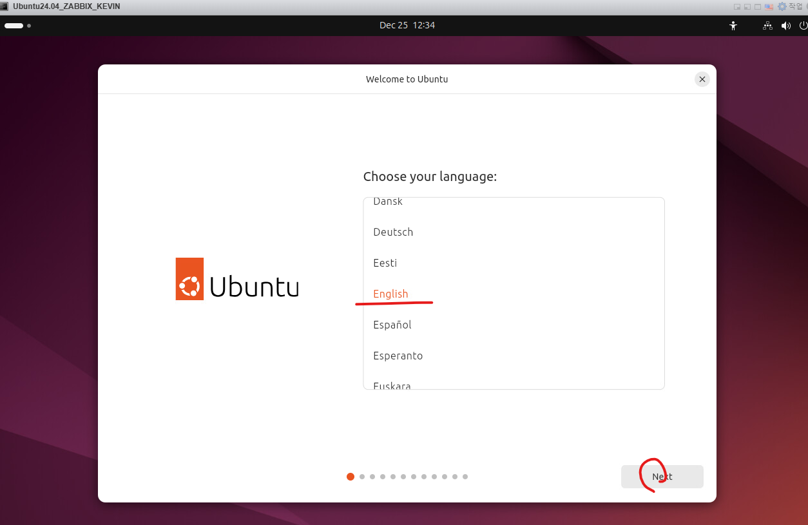
Task: Click the Next button
Action: coord(662,477)
